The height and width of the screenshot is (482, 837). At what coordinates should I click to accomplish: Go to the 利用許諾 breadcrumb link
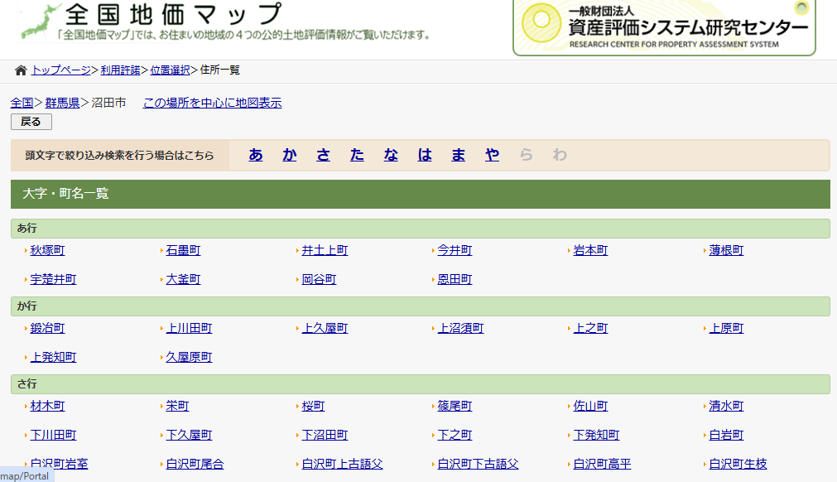click(120, 70)
